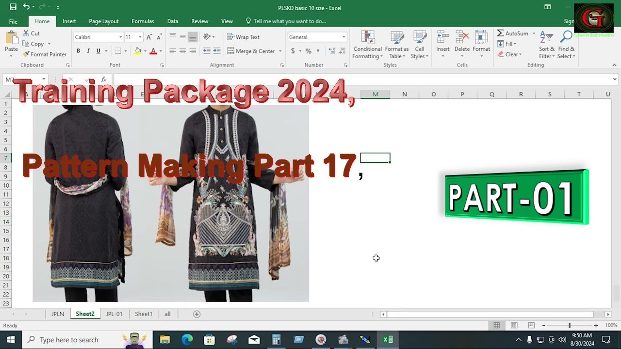Click the AutoSum sigma icon
This screenshot has width=621, height=349.
pos(500,33)
